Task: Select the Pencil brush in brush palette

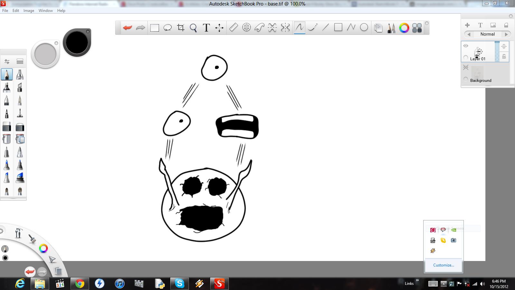Action: [x=7, y=74]
